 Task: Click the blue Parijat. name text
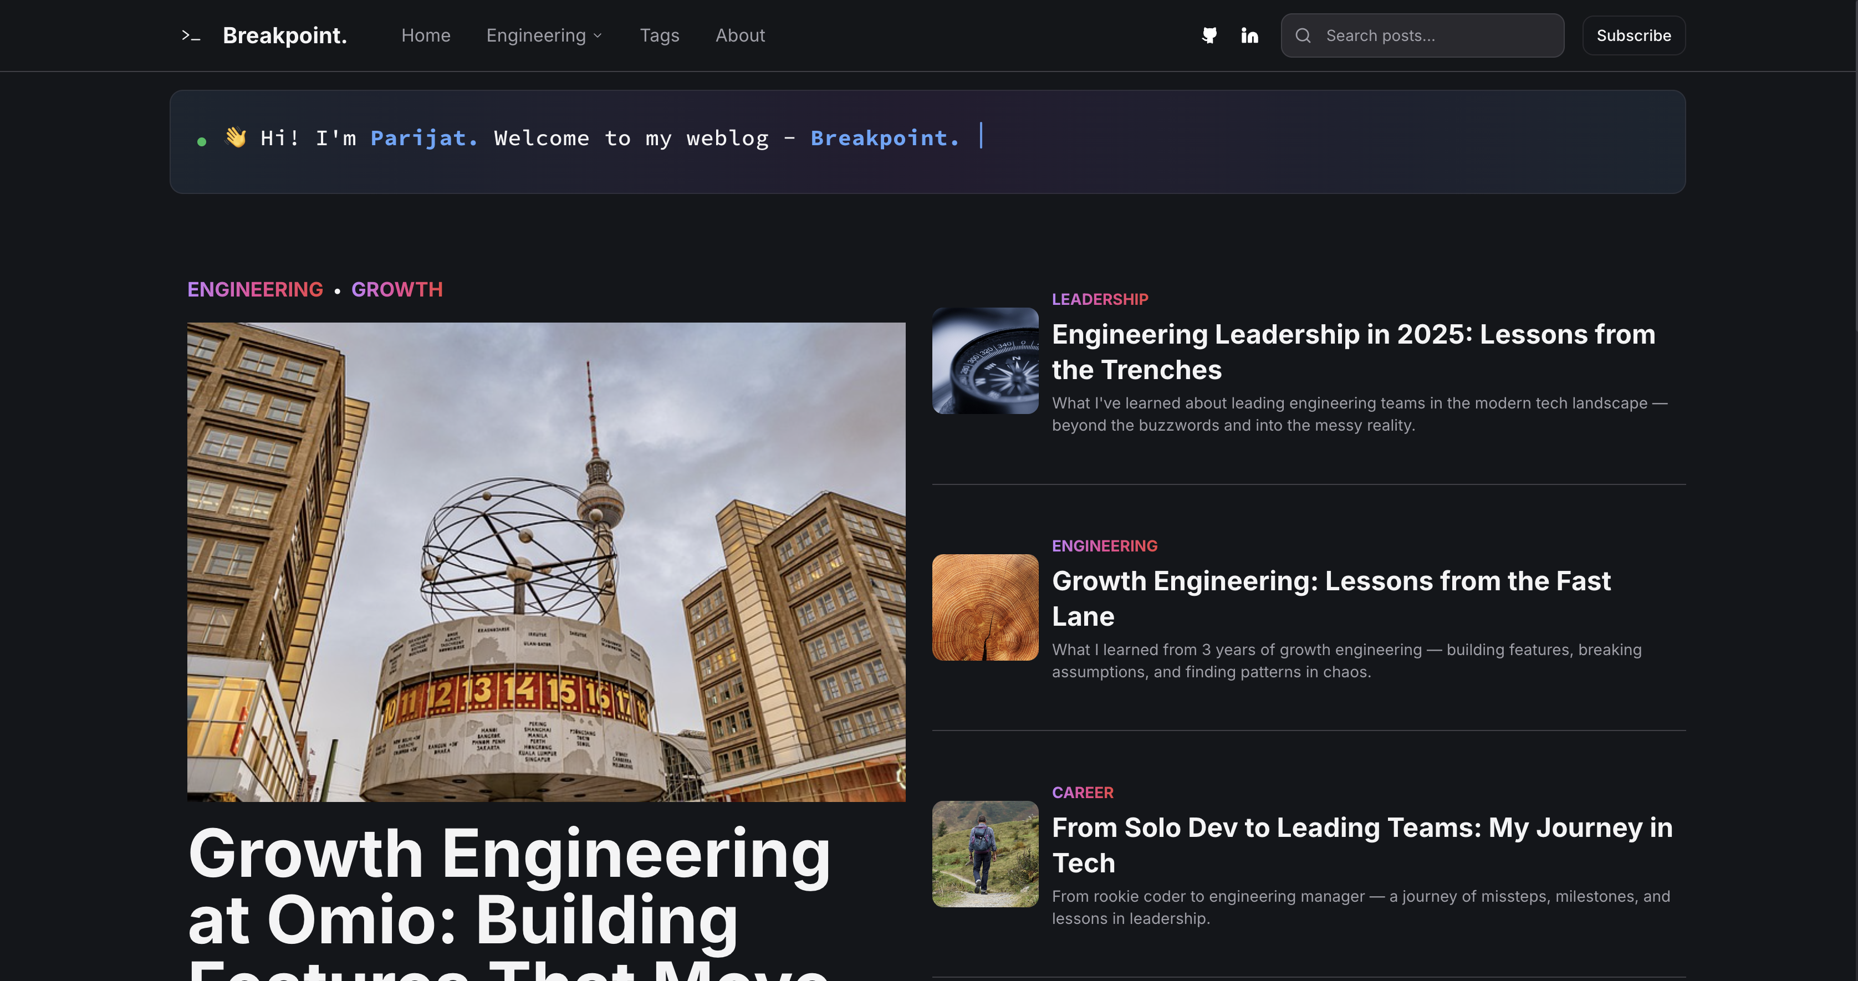(x=424, y=138)
